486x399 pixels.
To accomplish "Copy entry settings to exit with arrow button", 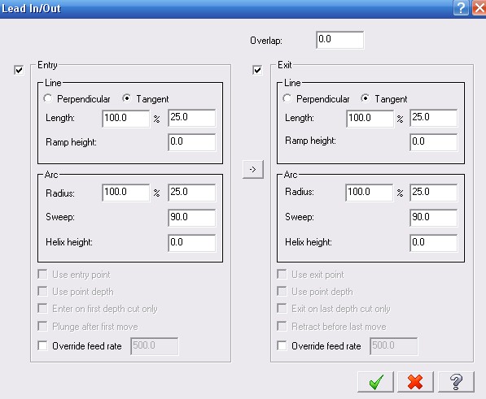I will [253, 169].
